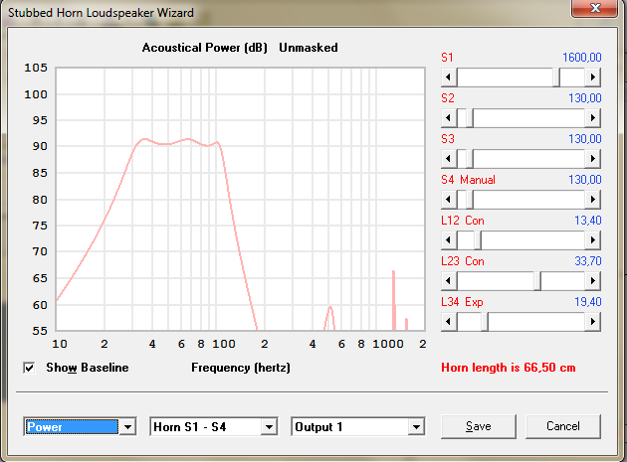Image resolution: width=627 pixels, height=462 pixels.
Task: Click the L34 slider thumb
Action: (485, 322)
